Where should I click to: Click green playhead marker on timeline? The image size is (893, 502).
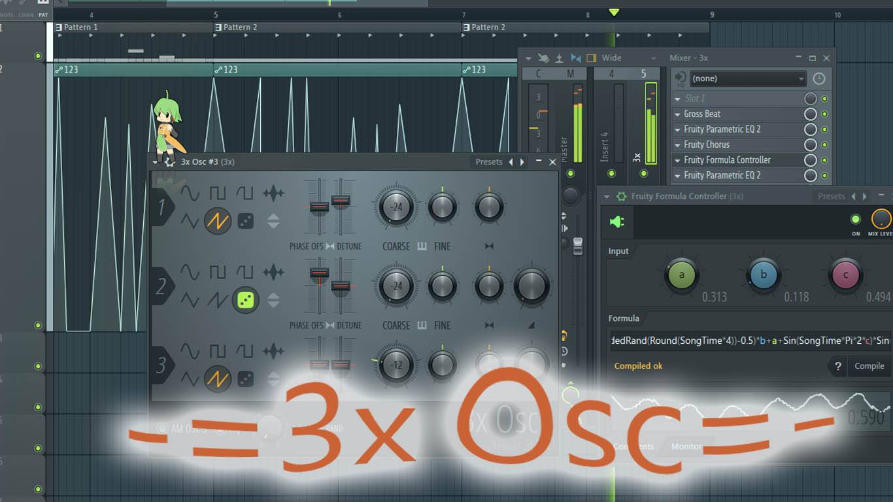(613, 12)
